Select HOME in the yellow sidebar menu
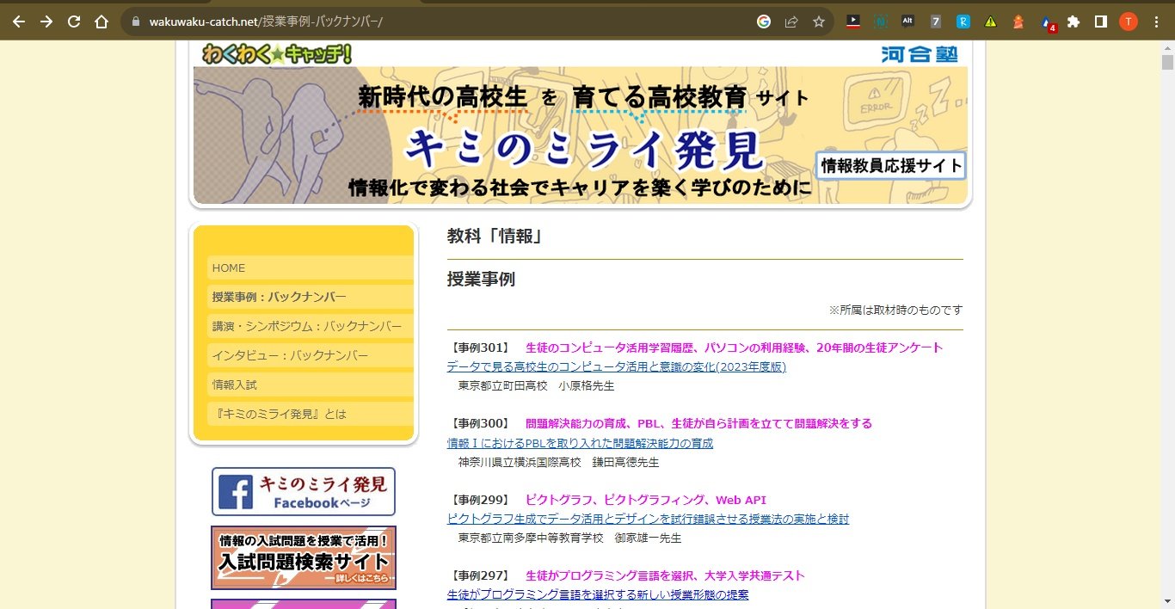The width and height of the screenshot is (1175, 609). point(228,268)
